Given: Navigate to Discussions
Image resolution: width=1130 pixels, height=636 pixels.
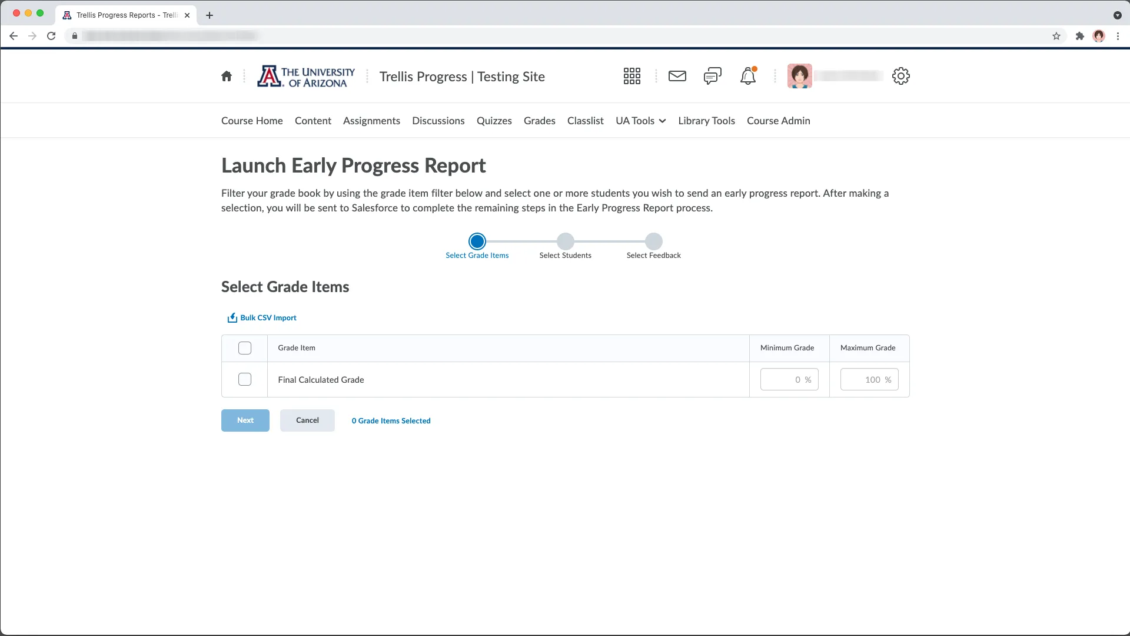Looking at the screenshot, I should (438, 121).
